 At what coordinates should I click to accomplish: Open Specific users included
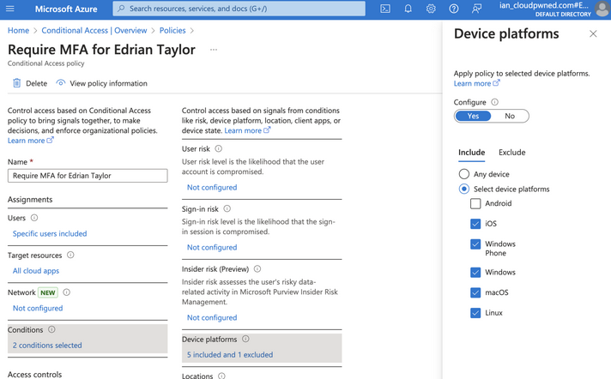coord(50,233)
